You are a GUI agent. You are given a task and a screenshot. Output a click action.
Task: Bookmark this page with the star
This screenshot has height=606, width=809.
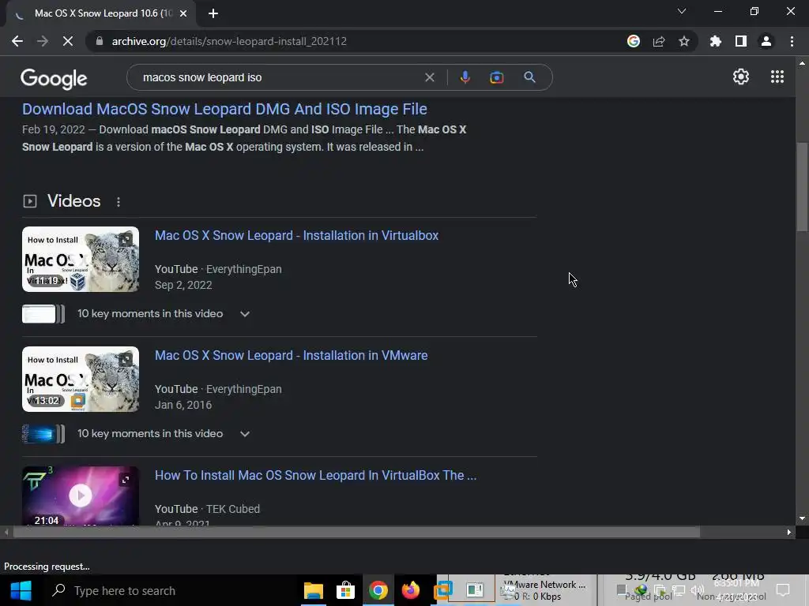tap(684, 41)
